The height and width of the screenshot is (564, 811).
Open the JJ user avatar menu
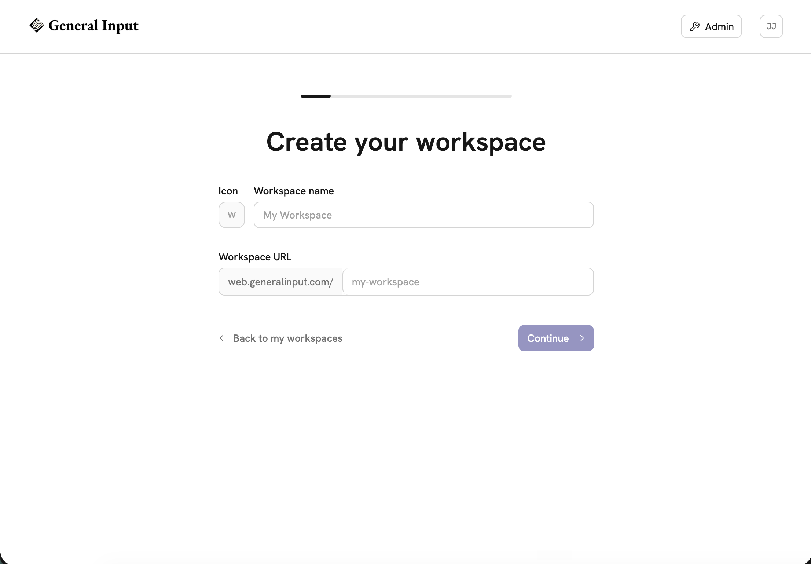[x=771, y=26]
